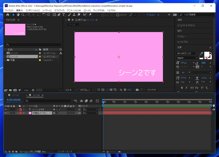Viewport: 219px width, 157px height.
Task: Toggle visibility of magenta solid layer
Action: point(6,113)
